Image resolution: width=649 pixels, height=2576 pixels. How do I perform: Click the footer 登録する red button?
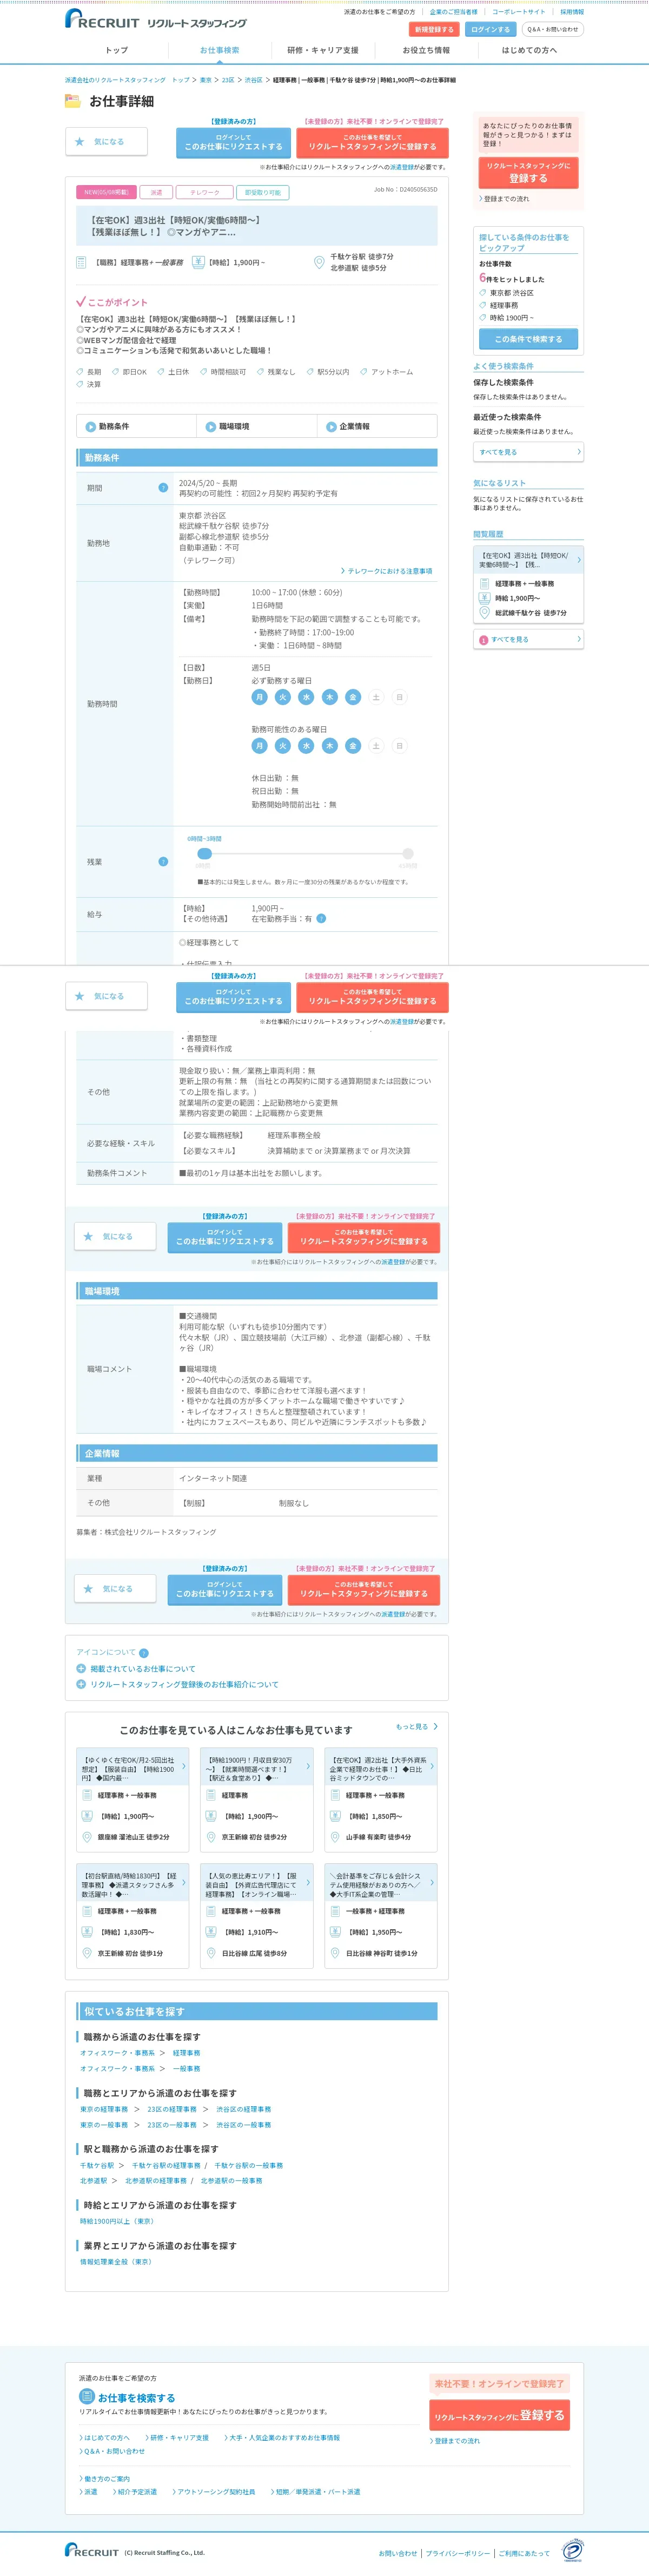(x=499, y=2416)
